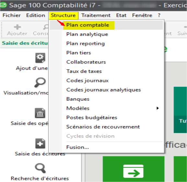Click the Structure menu
Image resolution: width=187 pixels, height=182 pixels.
63,16
